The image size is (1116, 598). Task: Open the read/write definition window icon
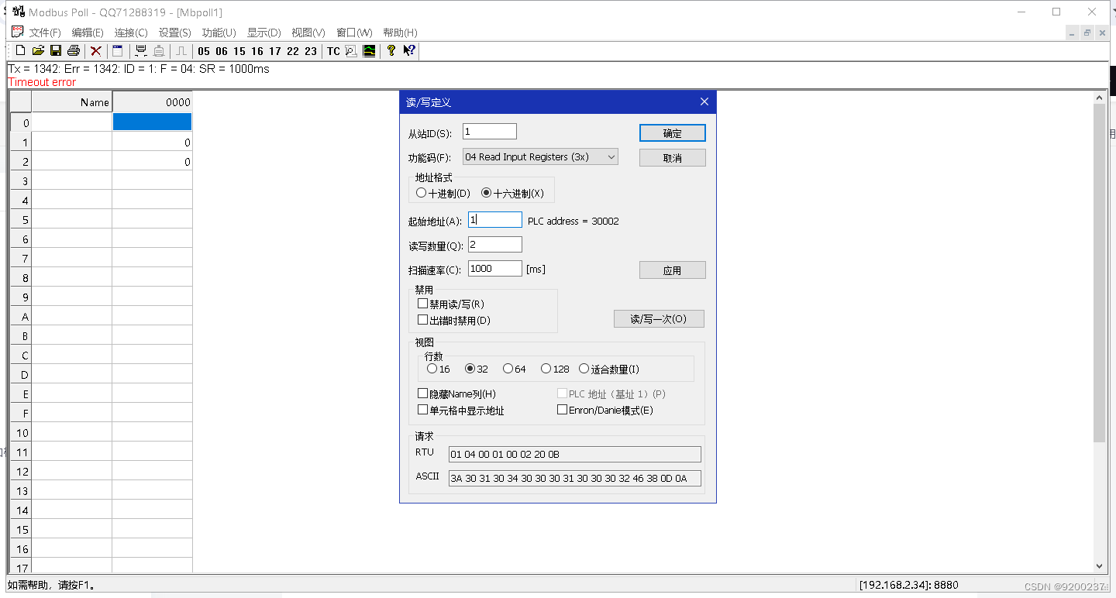point(118,51)
